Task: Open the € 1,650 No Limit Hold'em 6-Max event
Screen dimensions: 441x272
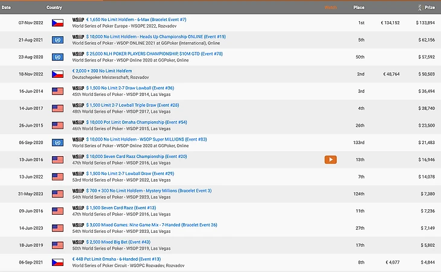Action: tap(130, 19)
